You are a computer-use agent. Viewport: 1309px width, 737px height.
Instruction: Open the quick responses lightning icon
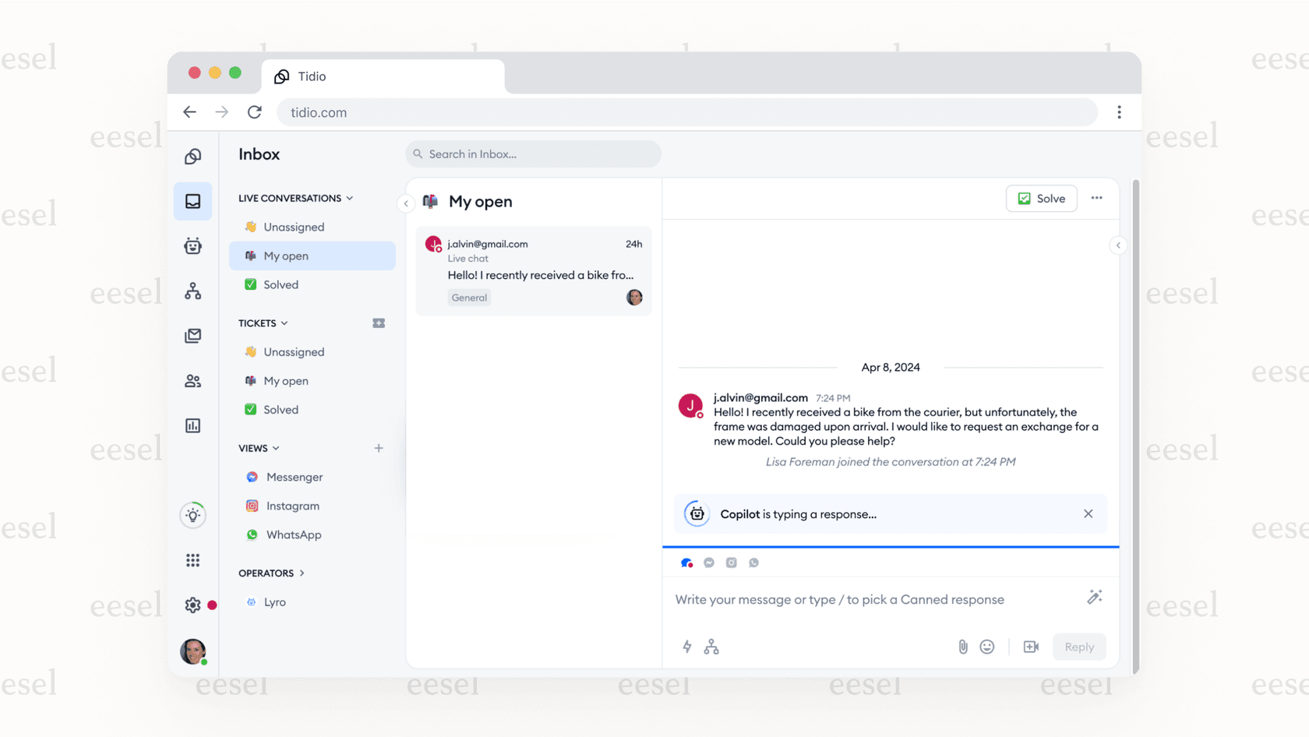(x=686, y=647)
